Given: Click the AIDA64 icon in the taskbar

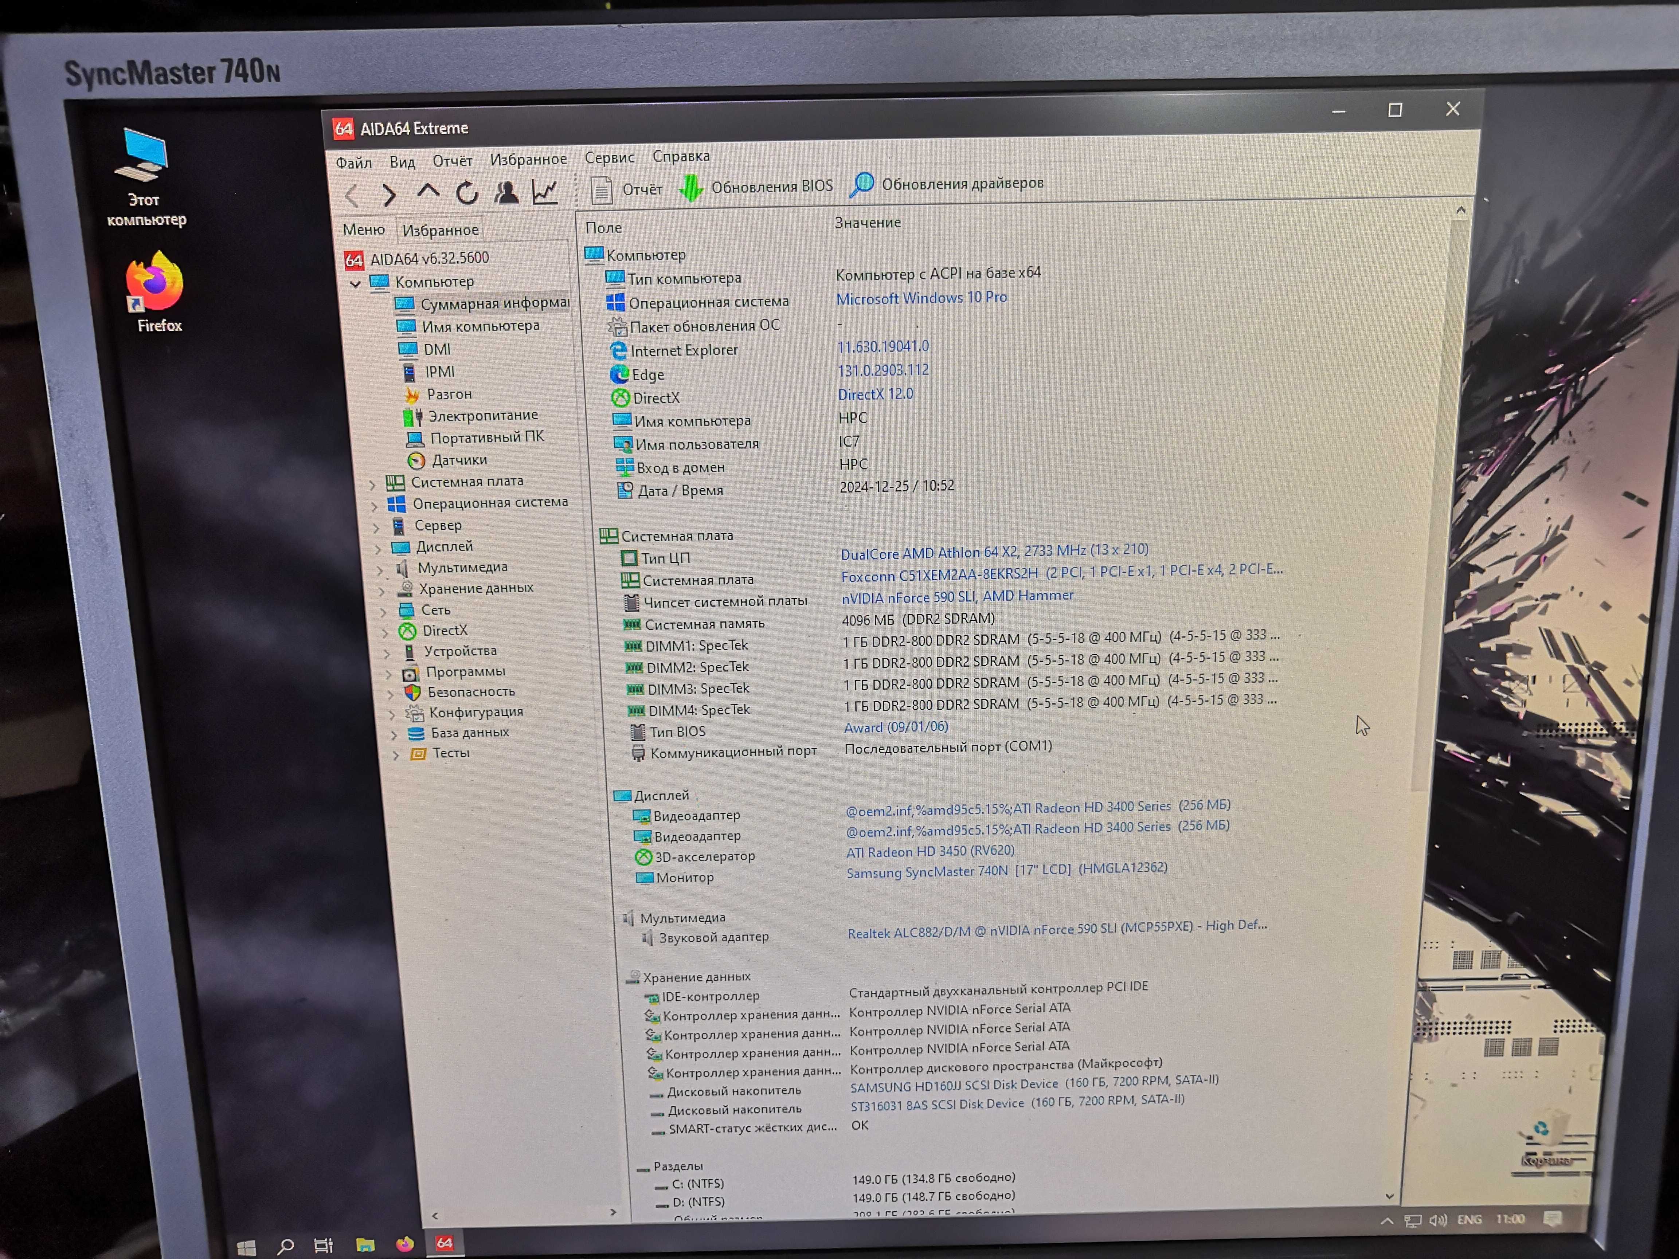Looking at the screenshot, I should click(445, 1242).
